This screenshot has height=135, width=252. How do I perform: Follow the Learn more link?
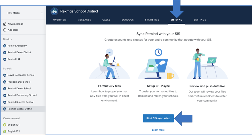158,130
